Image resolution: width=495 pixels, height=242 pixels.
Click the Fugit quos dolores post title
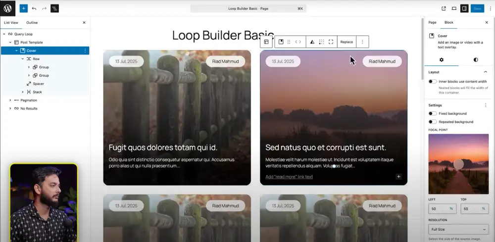tap(163, 147)
